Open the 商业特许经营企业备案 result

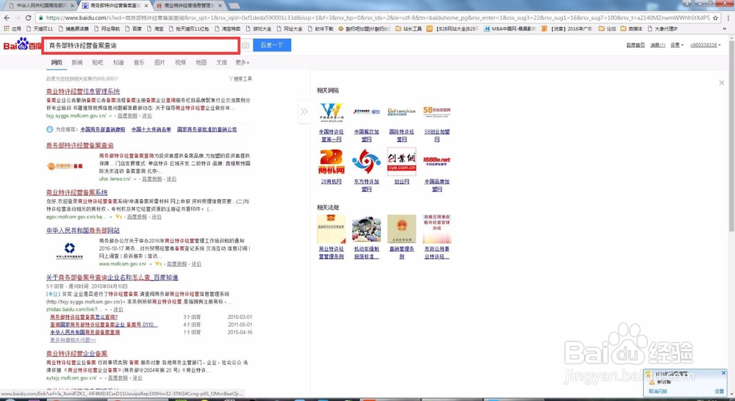pyautogui.click(x=77, y=353)
